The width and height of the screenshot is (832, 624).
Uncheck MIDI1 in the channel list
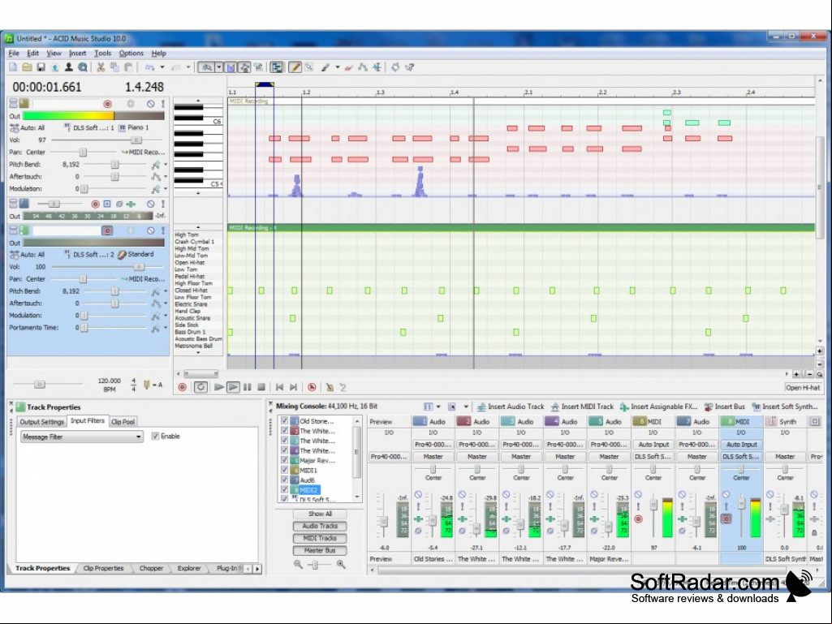[284, 470]
